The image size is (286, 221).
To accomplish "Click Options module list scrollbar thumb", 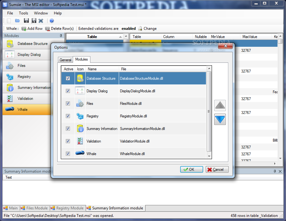I will coord(209,111).
